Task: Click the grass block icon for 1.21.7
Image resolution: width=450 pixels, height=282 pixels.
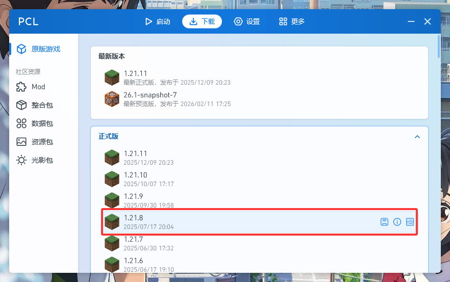Action: coord(112,243)
